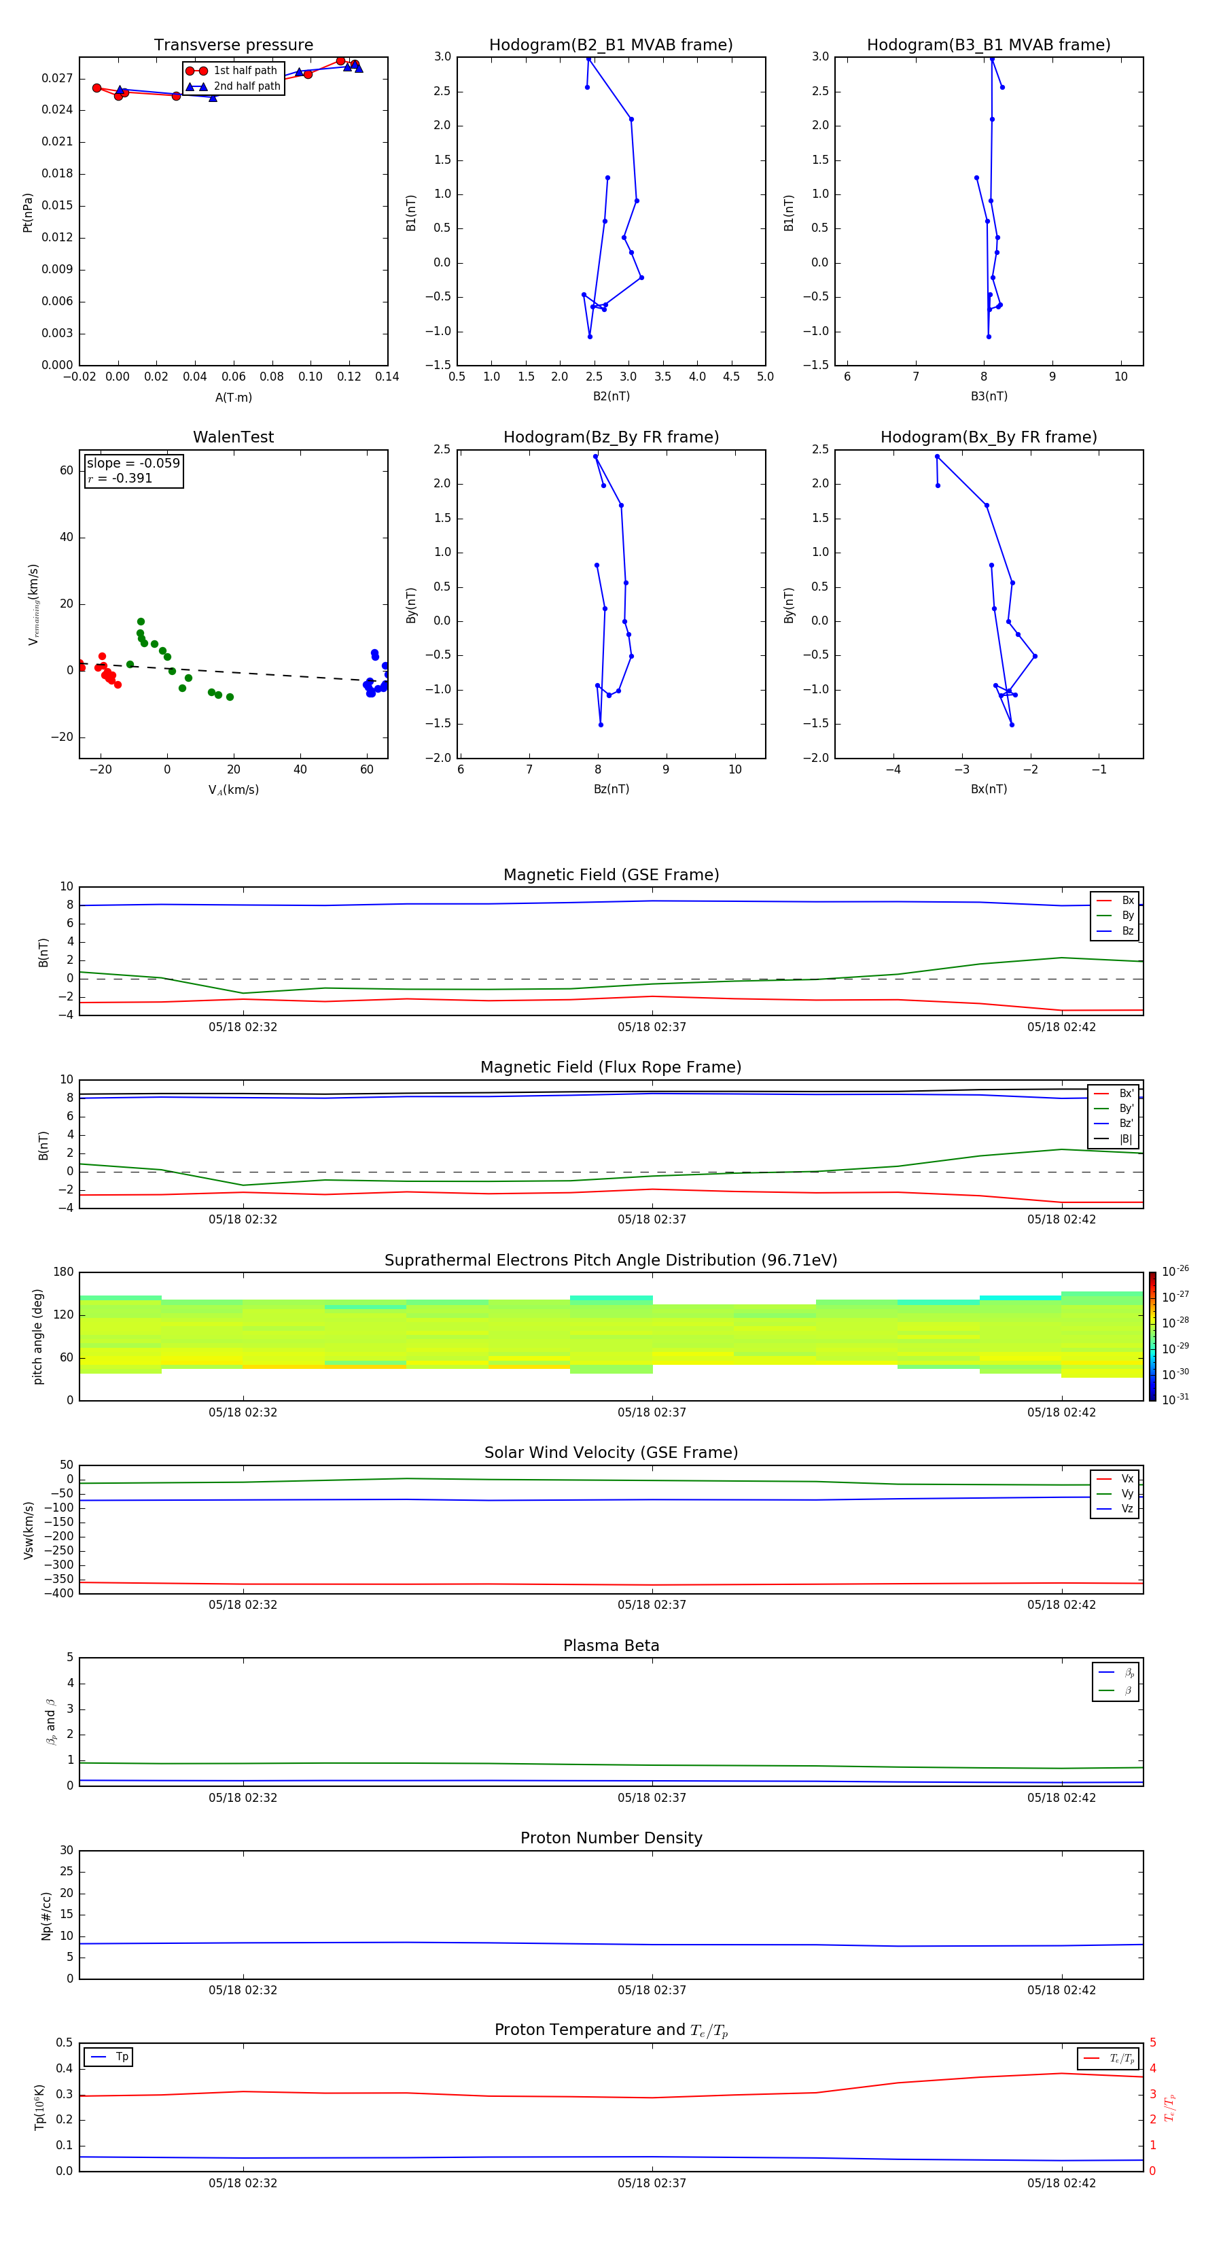
Task: Click the red 'Te/Tp' right axis label
Action: click(x=1169, y=2107)
